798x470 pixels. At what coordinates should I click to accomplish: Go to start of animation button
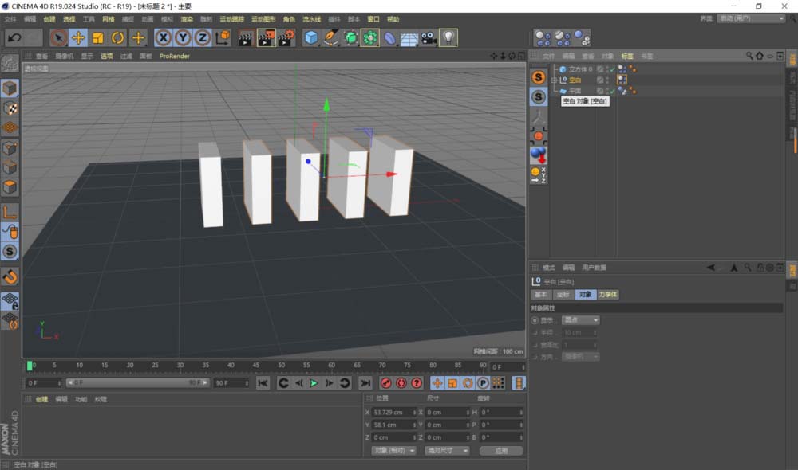click(x=263, y=383)
